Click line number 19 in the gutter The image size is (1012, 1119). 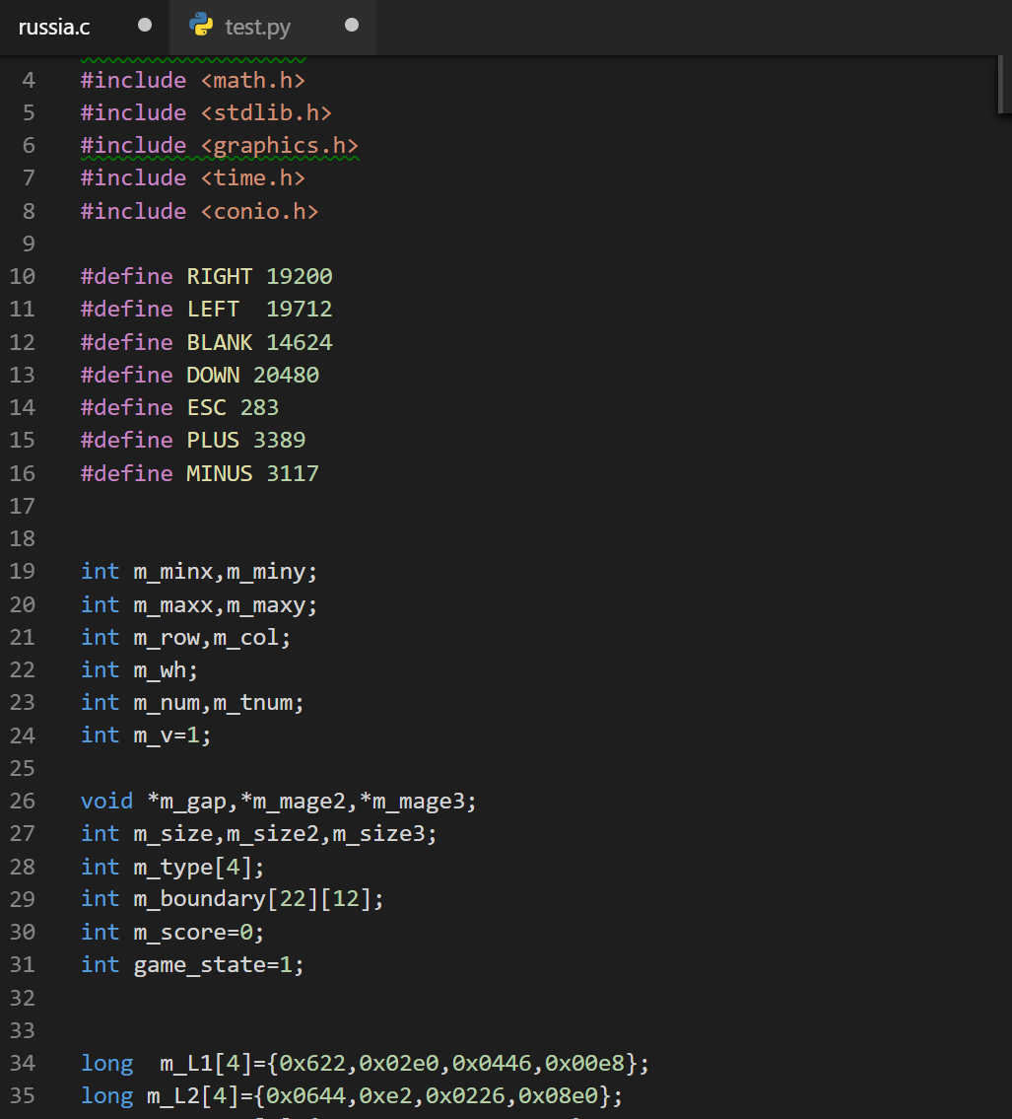pyautogui.click(x=22, y=571)
